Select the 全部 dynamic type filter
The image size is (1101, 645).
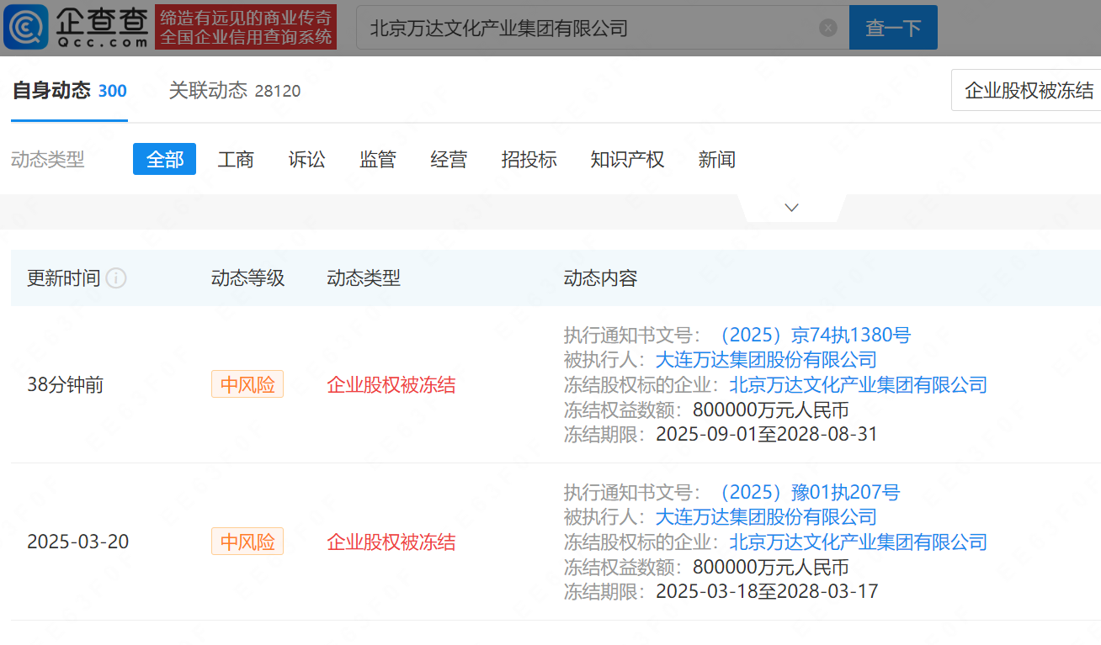(164, 159)
